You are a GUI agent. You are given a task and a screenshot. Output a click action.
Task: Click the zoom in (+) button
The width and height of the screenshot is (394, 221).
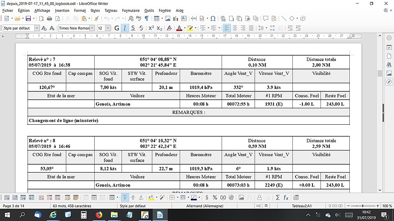point(377,206)
